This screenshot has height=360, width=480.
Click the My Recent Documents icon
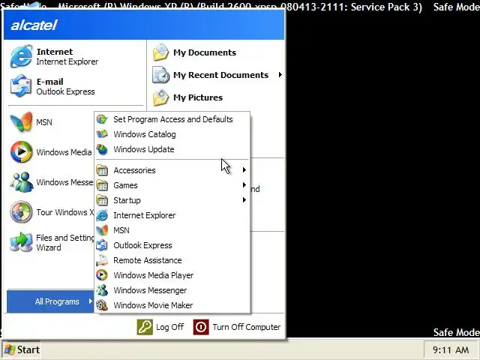pyautogui.click(x=161, y=75)
